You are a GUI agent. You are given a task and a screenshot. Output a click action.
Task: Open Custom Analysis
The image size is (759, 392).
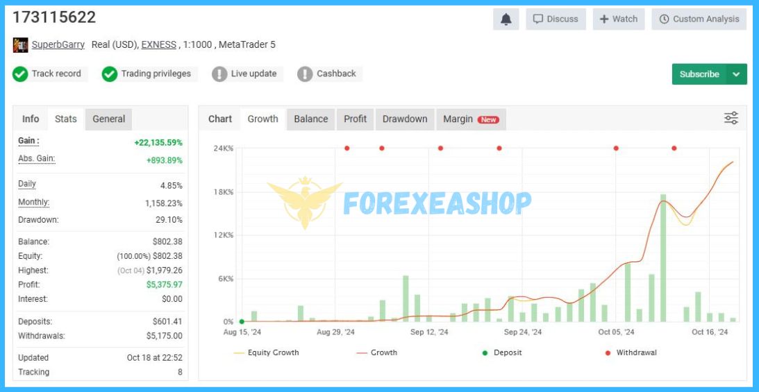point(699,19)
